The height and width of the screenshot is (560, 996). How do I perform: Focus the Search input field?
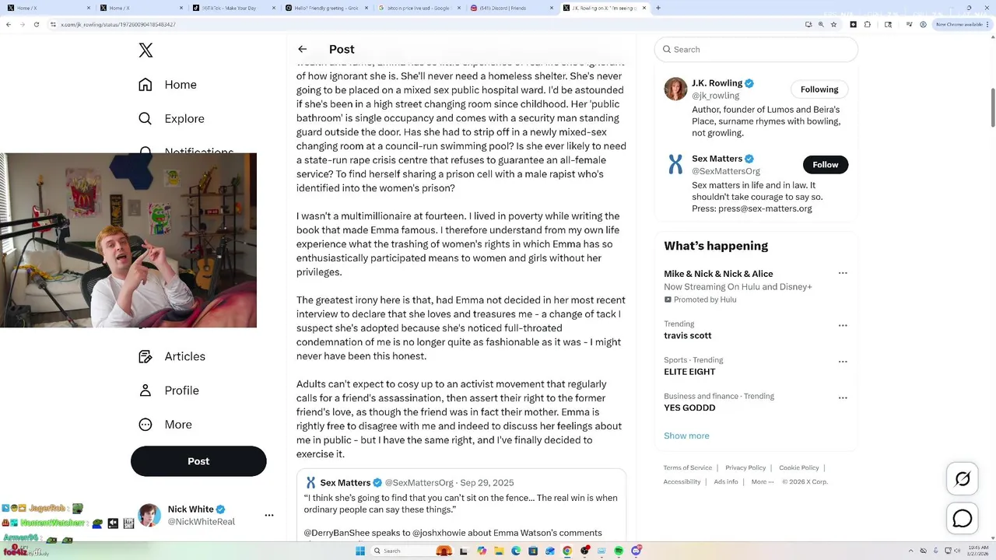pyautogui.click(x=756, y=49)
